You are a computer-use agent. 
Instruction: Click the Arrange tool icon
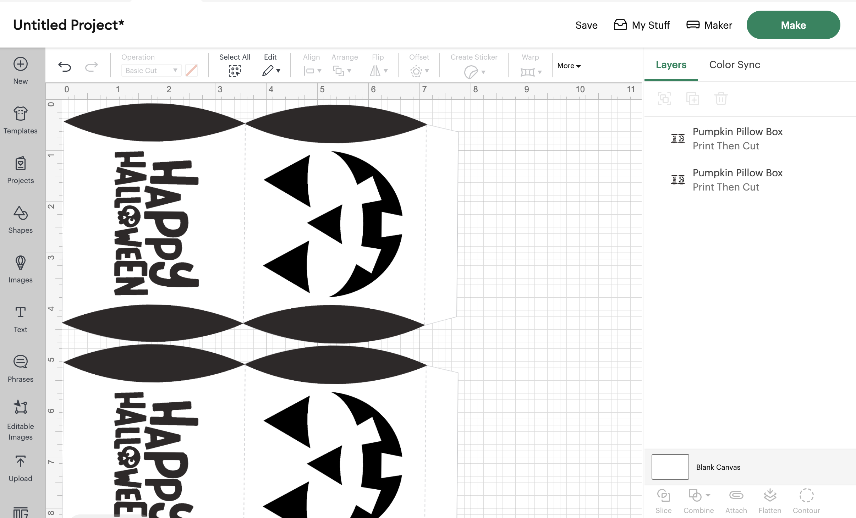coord(339,71)
